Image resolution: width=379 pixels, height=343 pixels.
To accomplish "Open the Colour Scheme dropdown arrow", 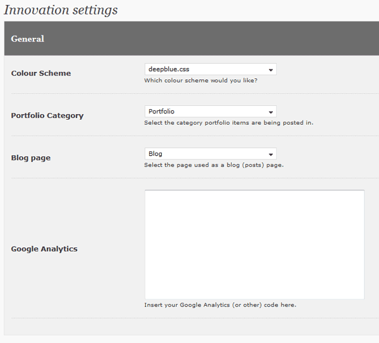I will coord(271,70).
